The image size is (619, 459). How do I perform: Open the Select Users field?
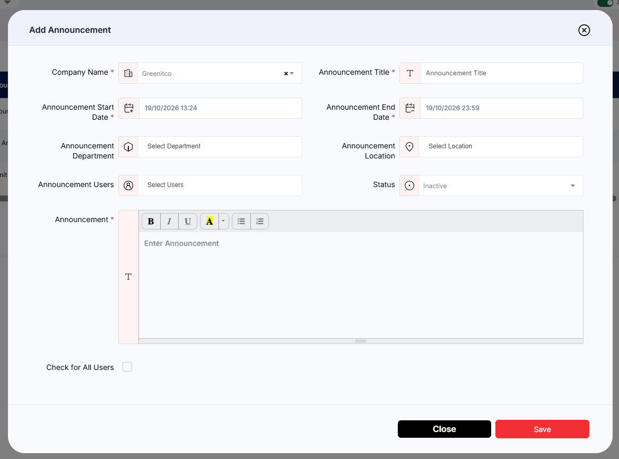[220, 186]
